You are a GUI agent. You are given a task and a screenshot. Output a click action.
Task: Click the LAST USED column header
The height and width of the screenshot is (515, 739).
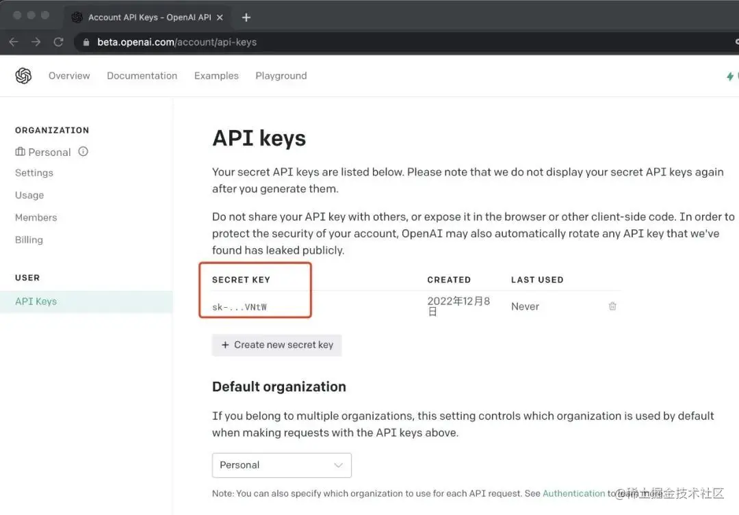point(537,280)
